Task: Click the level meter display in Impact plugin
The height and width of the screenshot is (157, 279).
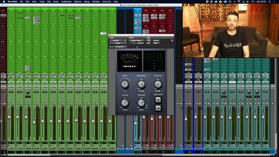Action: 154,61
